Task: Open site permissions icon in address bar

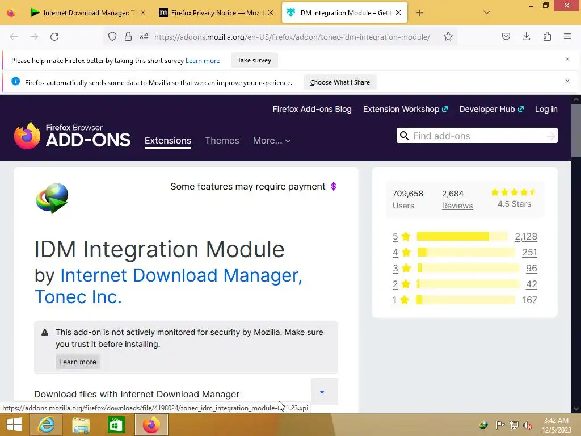Action: pyautogui.click(x=144, y=36)
